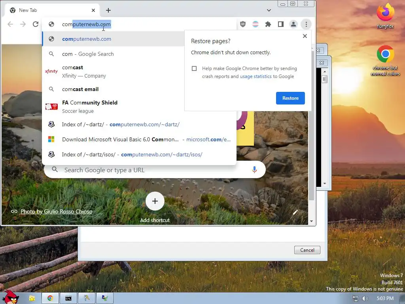Image resolution: width=405 pixels, height=304 pixels.
Task: Open the striped flag-colored extension icon
Action: pyautogui.click(x=255, y=24)
